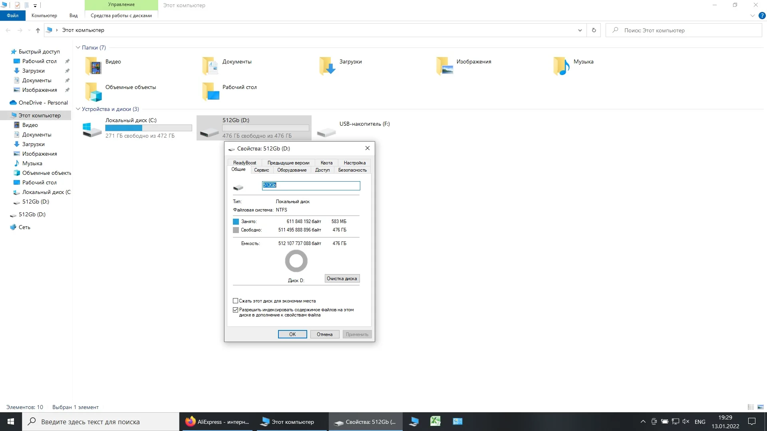Go up one level with the up arrow icon

(38, 30)
